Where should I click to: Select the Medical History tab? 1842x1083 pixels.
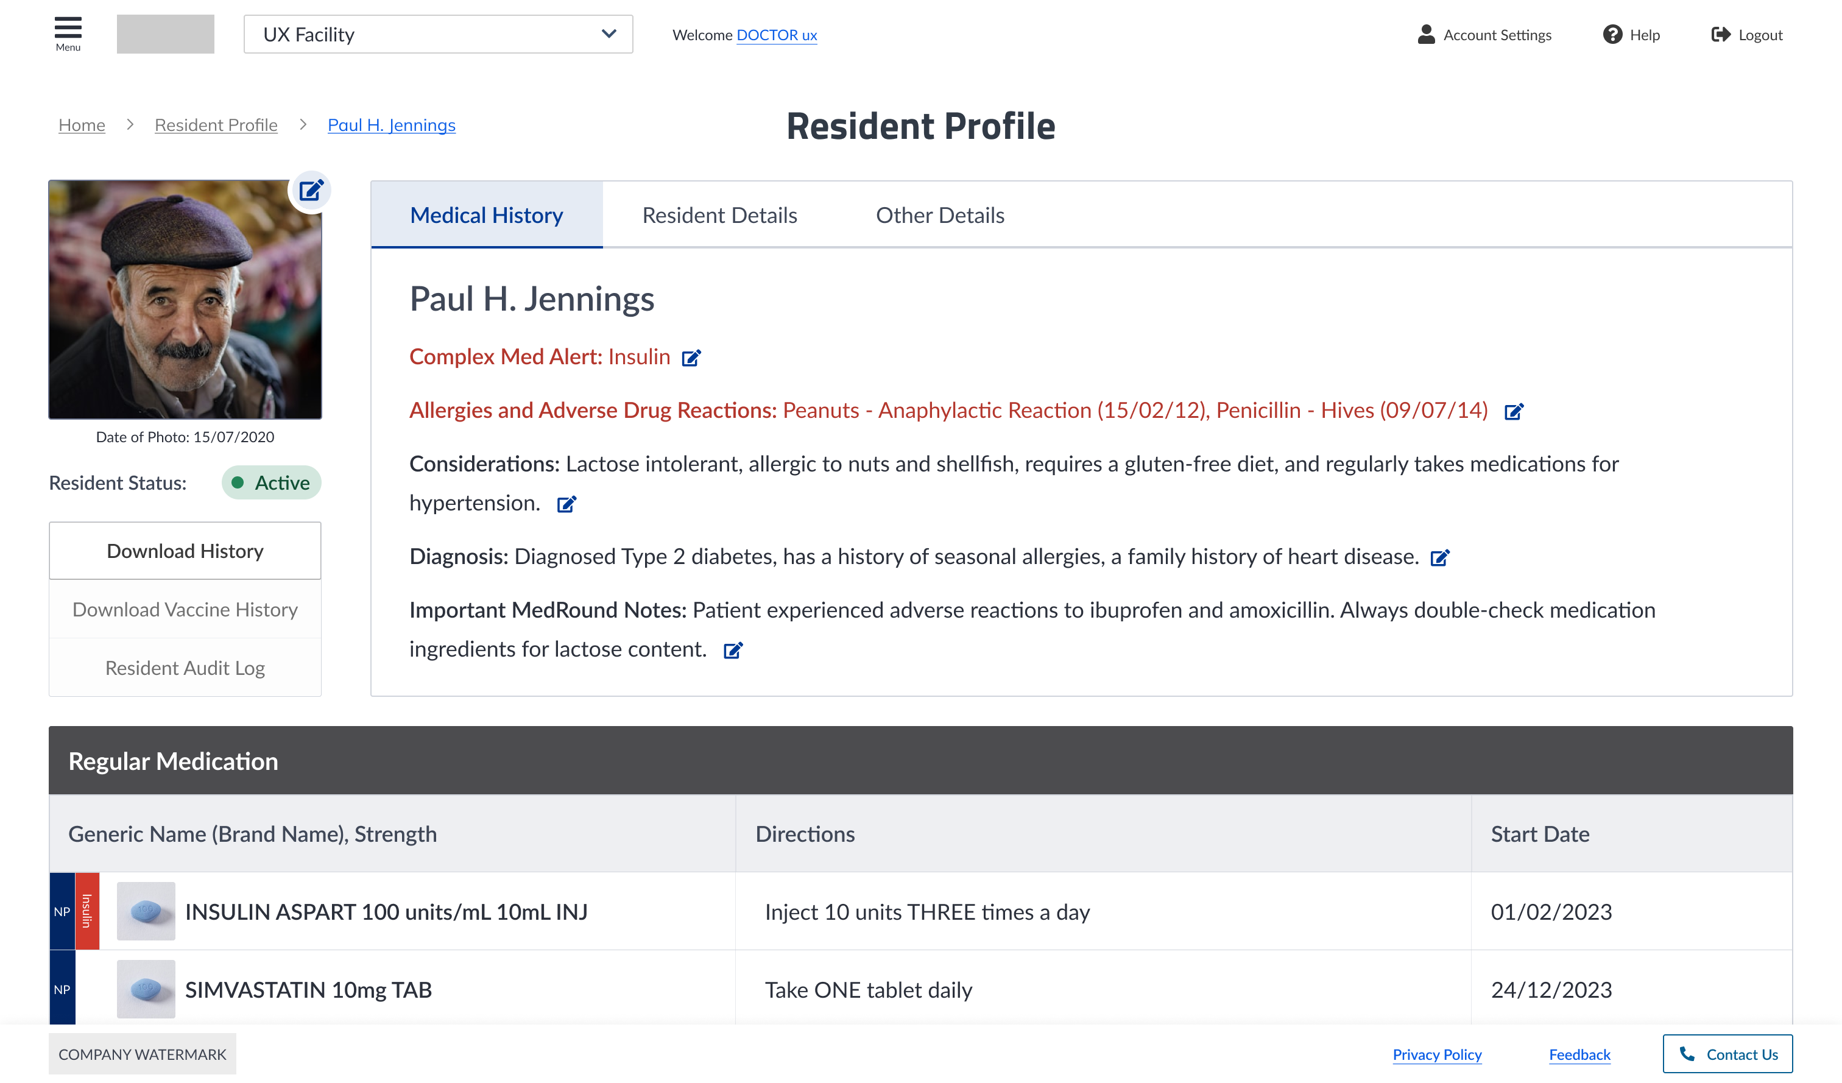point(487,214)
